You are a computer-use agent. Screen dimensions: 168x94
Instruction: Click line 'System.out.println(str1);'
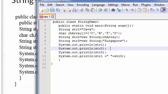pyautogui.click(x=82, y=45)
